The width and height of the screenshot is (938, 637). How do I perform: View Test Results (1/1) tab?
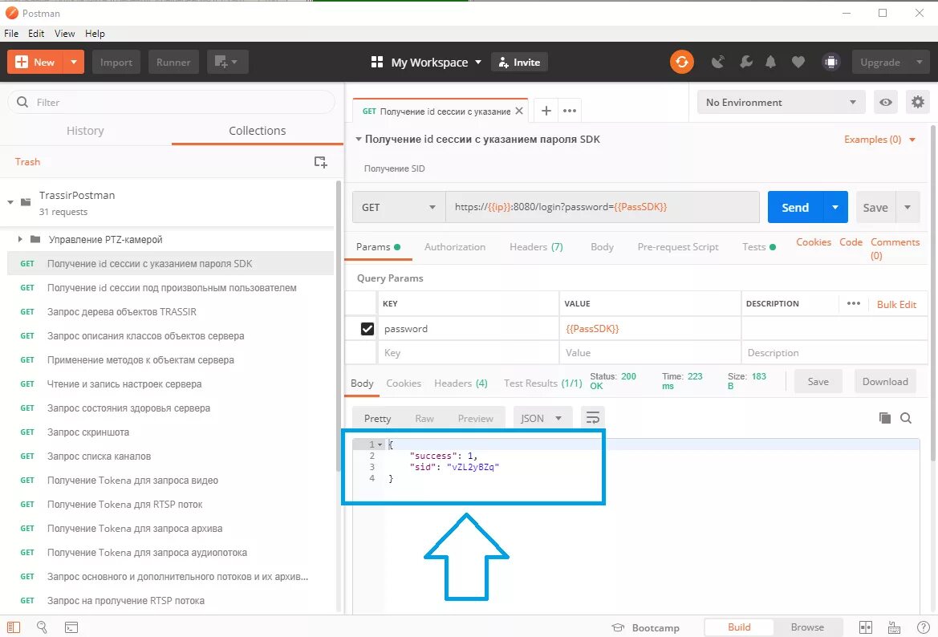[542, 383]
